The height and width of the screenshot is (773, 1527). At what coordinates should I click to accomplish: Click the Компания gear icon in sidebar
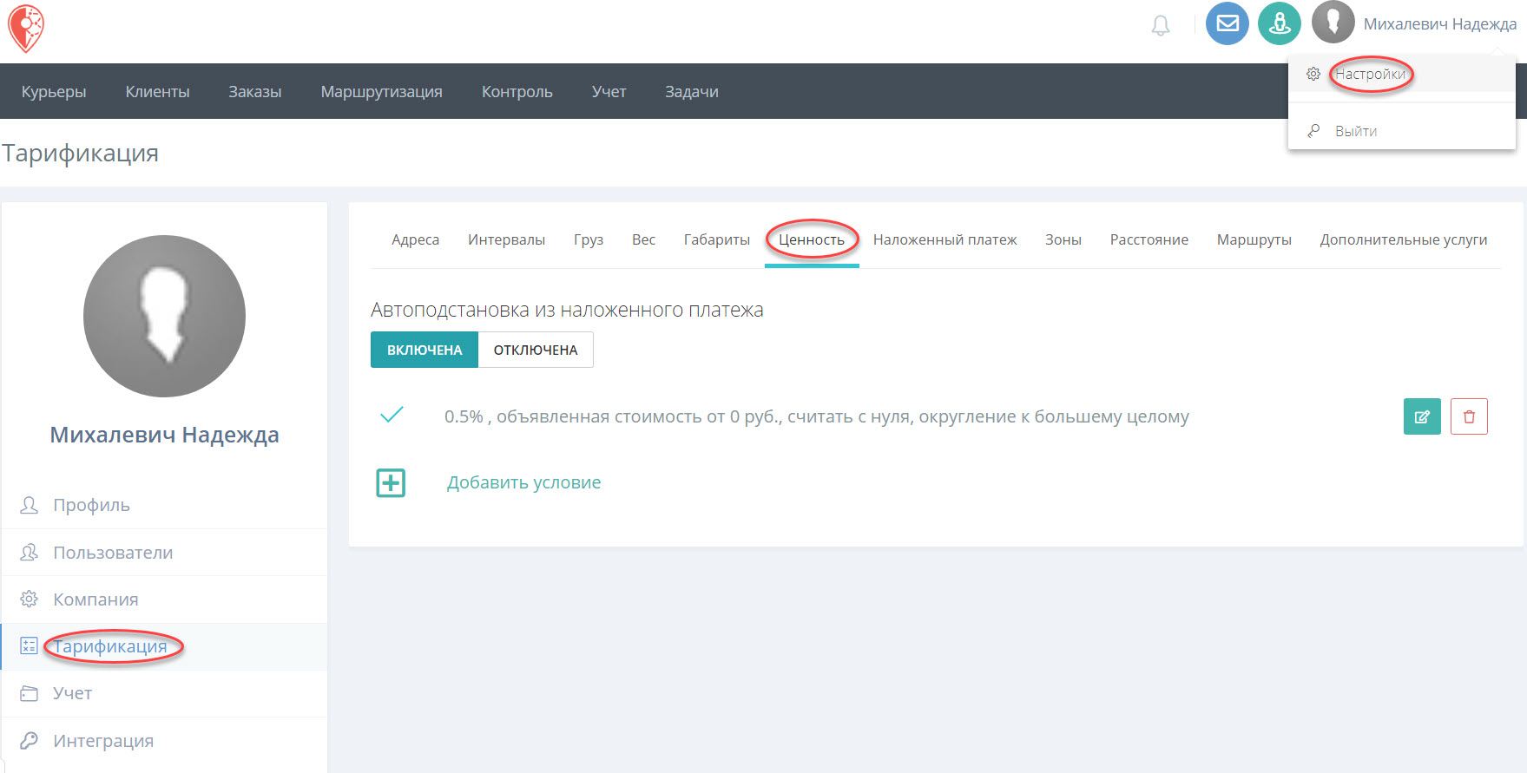click(29, 599)
